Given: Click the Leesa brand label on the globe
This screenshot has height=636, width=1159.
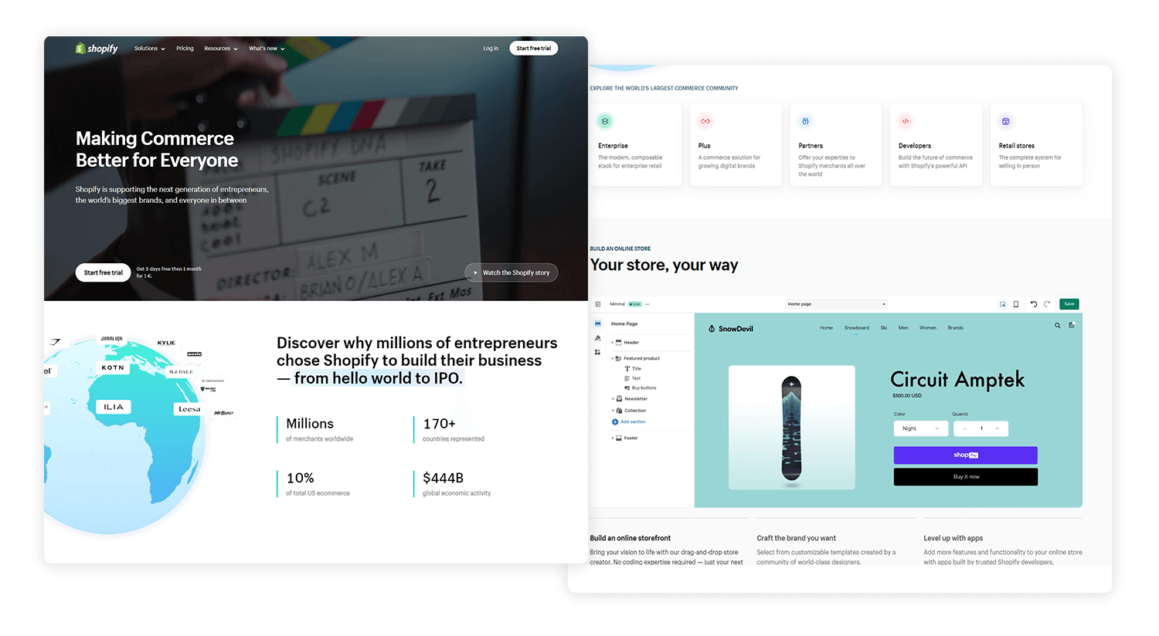Looking at the screenshot, I should 189,409.
